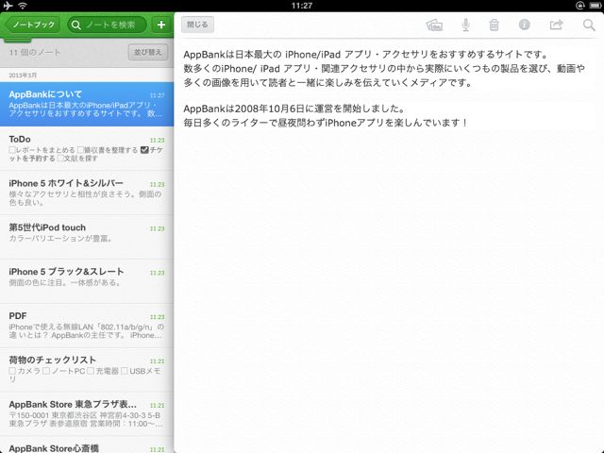This screenshot has height=453, width=604.
Task: Tap the Wi-Fi status icon
Action: point(23,6)
